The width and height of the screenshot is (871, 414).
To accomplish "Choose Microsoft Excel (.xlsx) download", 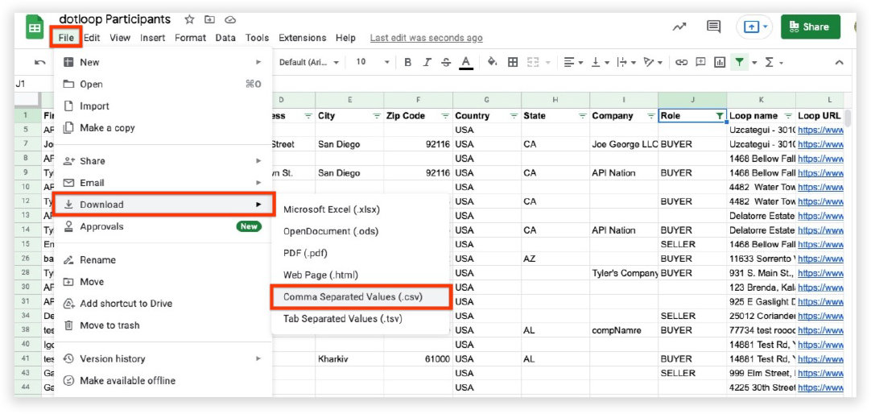I will (361, 209).
